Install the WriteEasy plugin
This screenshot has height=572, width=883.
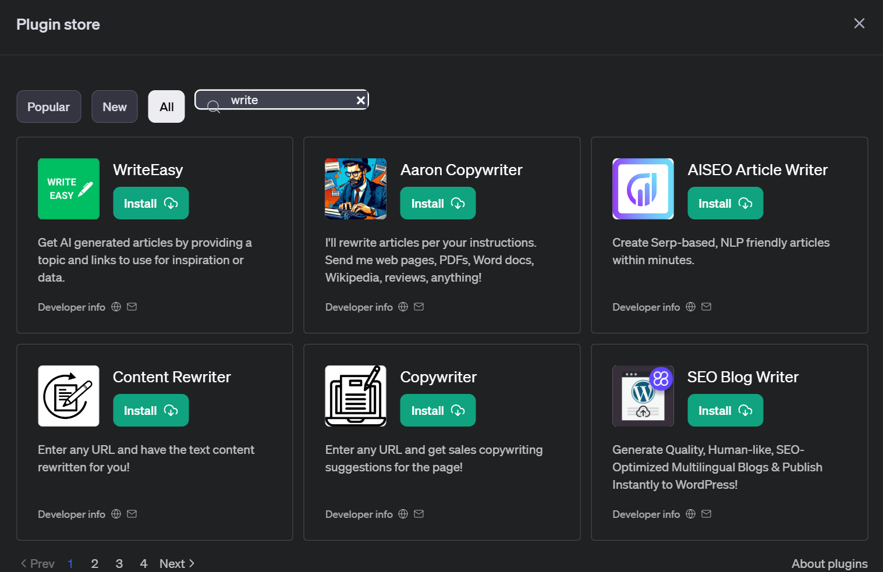[x=151, y=203]
